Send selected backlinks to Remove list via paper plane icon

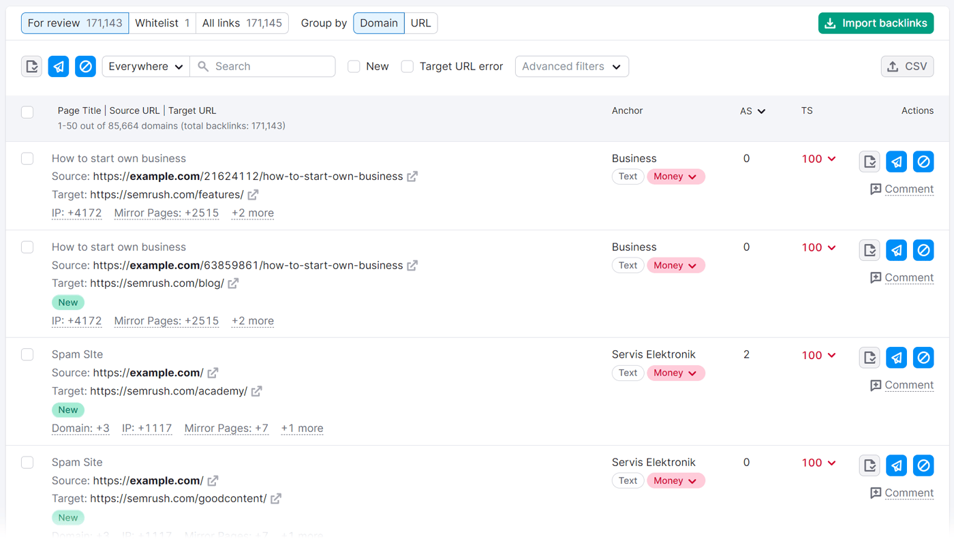[x=58, y=66]
